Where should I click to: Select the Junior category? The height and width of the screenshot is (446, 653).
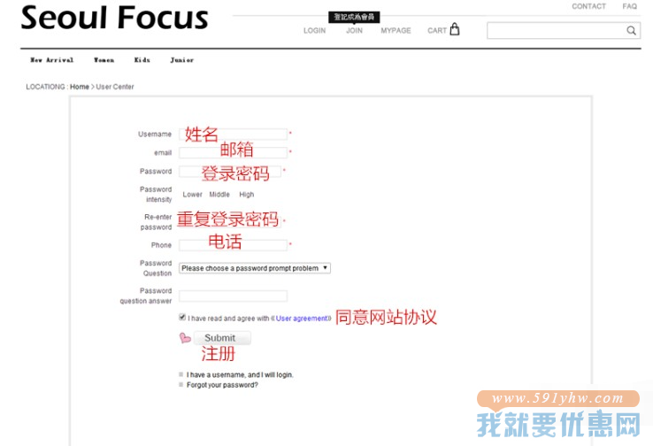point(182,60)
